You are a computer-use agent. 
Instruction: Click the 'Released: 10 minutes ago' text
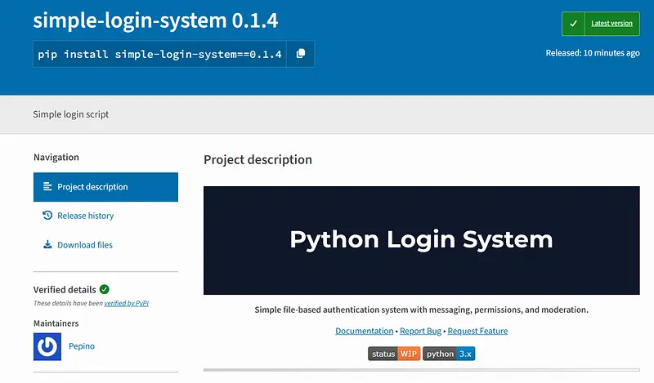click(592, 53)
